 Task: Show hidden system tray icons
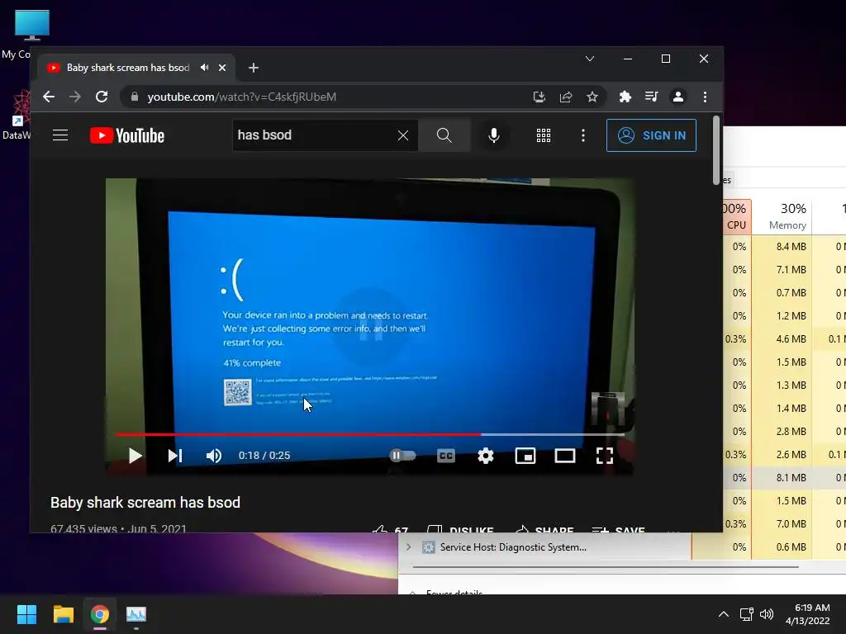[724, 614]
